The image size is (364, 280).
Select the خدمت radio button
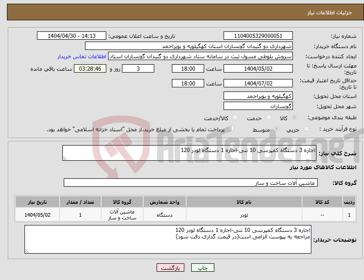[268, 117]
